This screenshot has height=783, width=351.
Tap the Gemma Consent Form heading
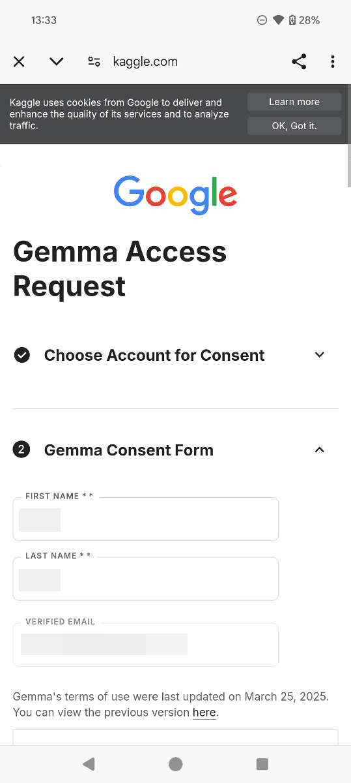click(x=129, y=450)
